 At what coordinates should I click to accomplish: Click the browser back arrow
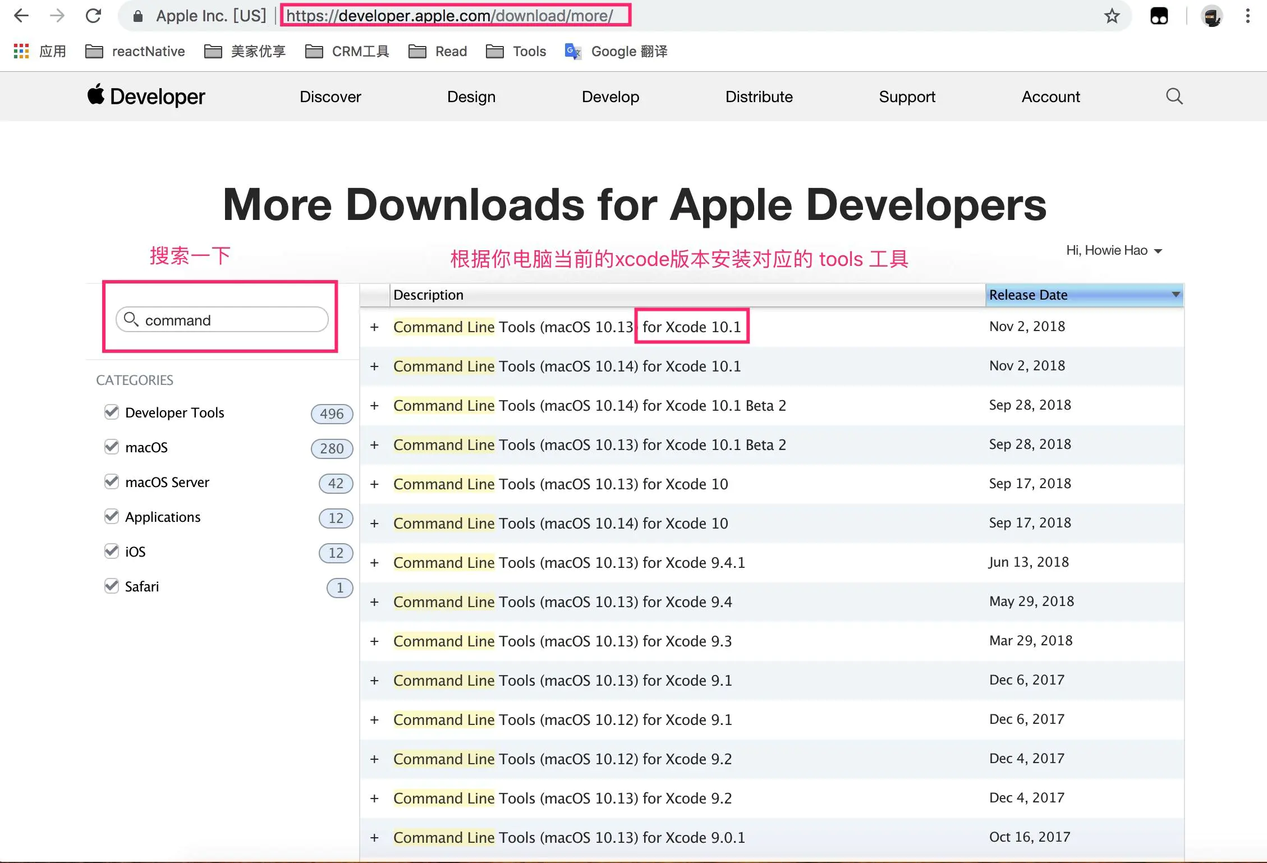click(21, 16)
